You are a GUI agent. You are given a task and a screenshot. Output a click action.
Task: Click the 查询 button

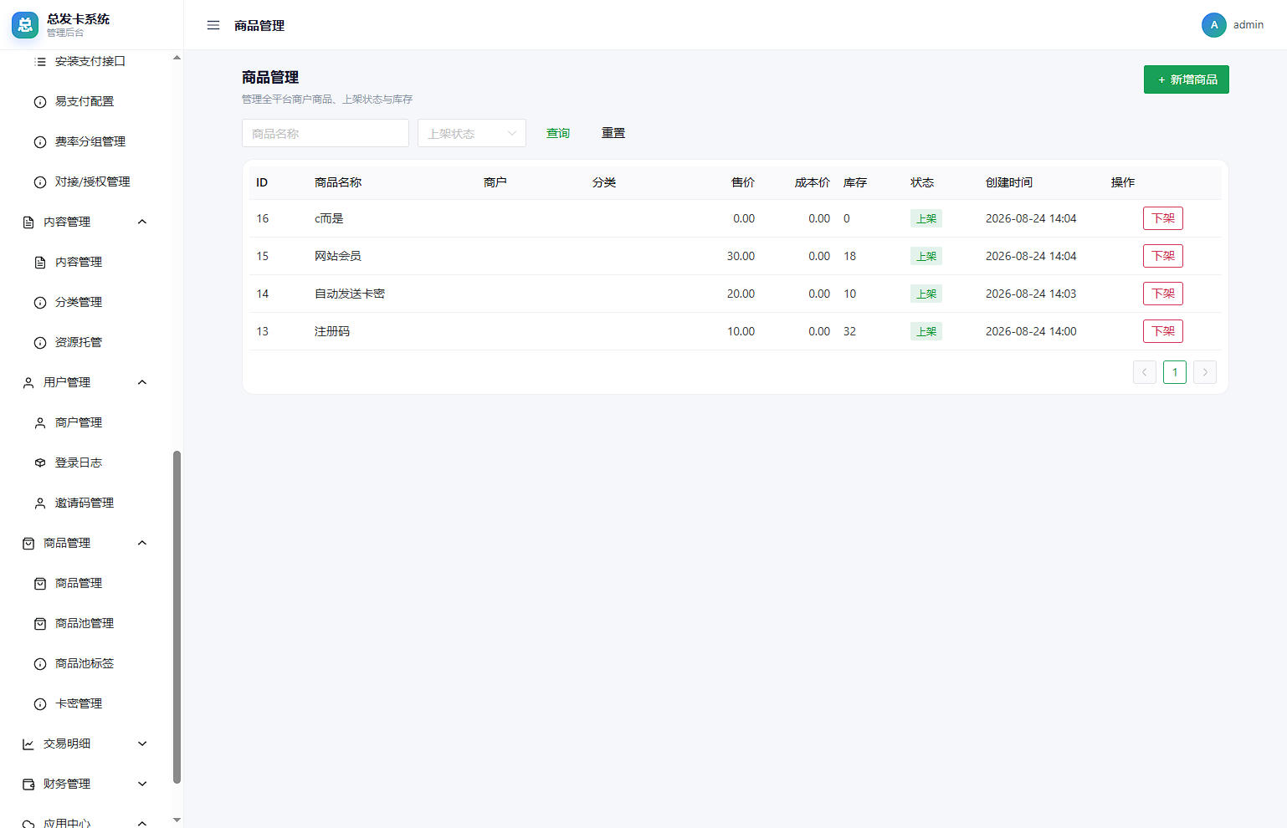tap(558, 133)
